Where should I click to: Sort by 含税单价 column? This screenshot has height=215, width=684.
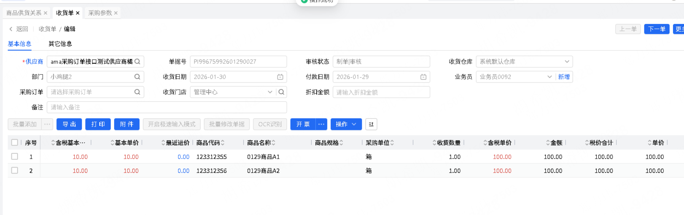(x=485, y=143)
